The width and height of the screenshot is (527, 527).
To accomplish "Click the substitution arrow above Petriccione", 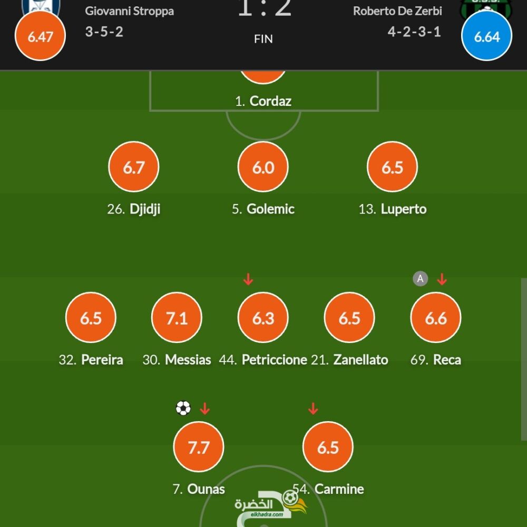I will 248,279.
